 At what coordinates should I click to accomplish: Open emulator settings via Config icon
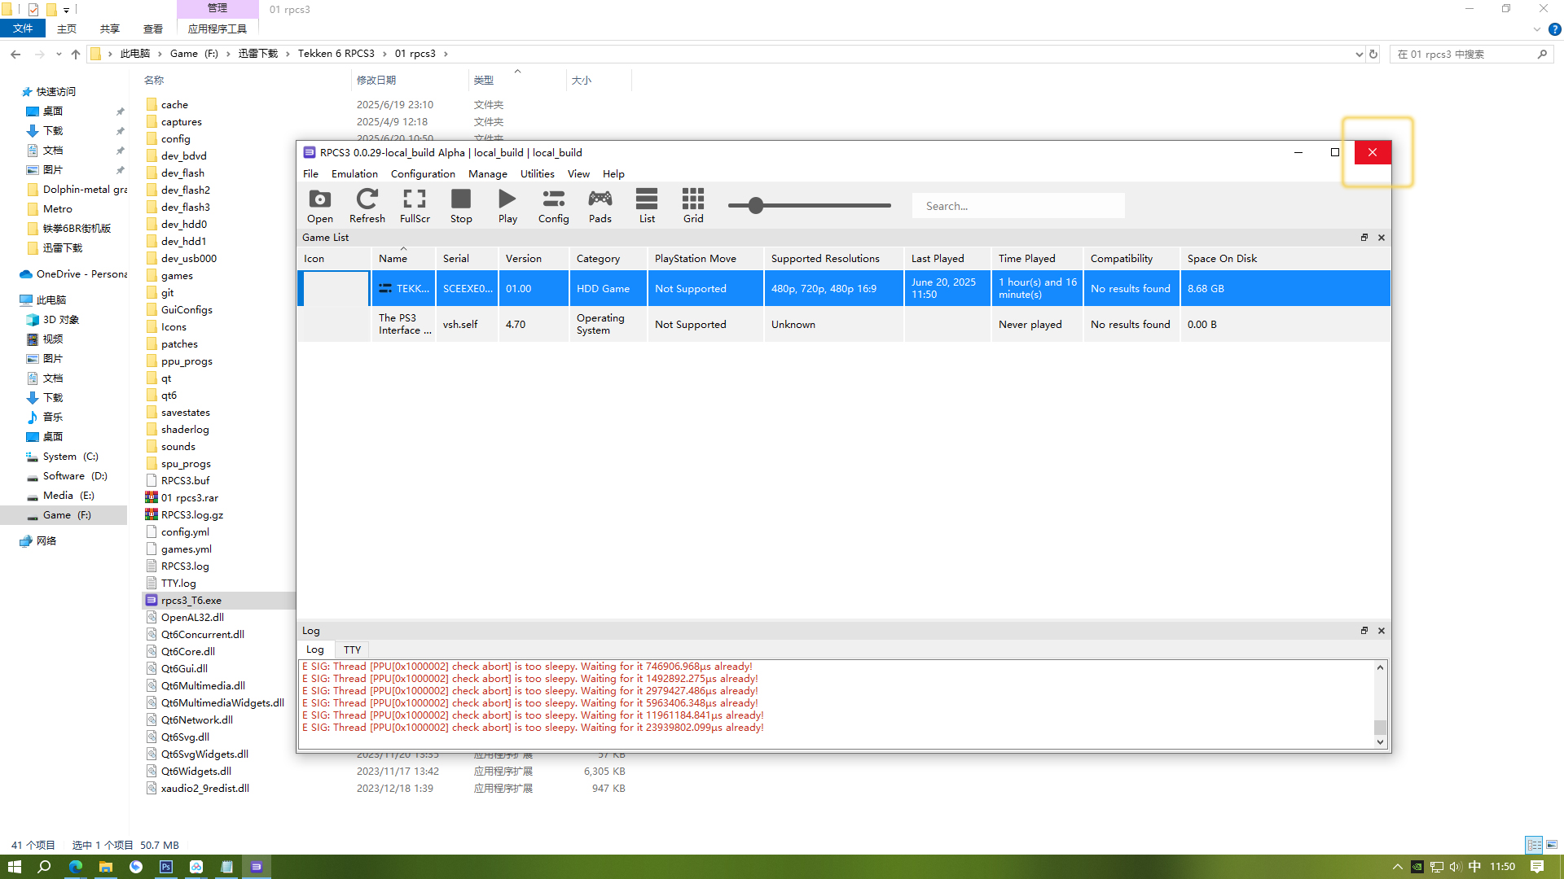[554, 207]
